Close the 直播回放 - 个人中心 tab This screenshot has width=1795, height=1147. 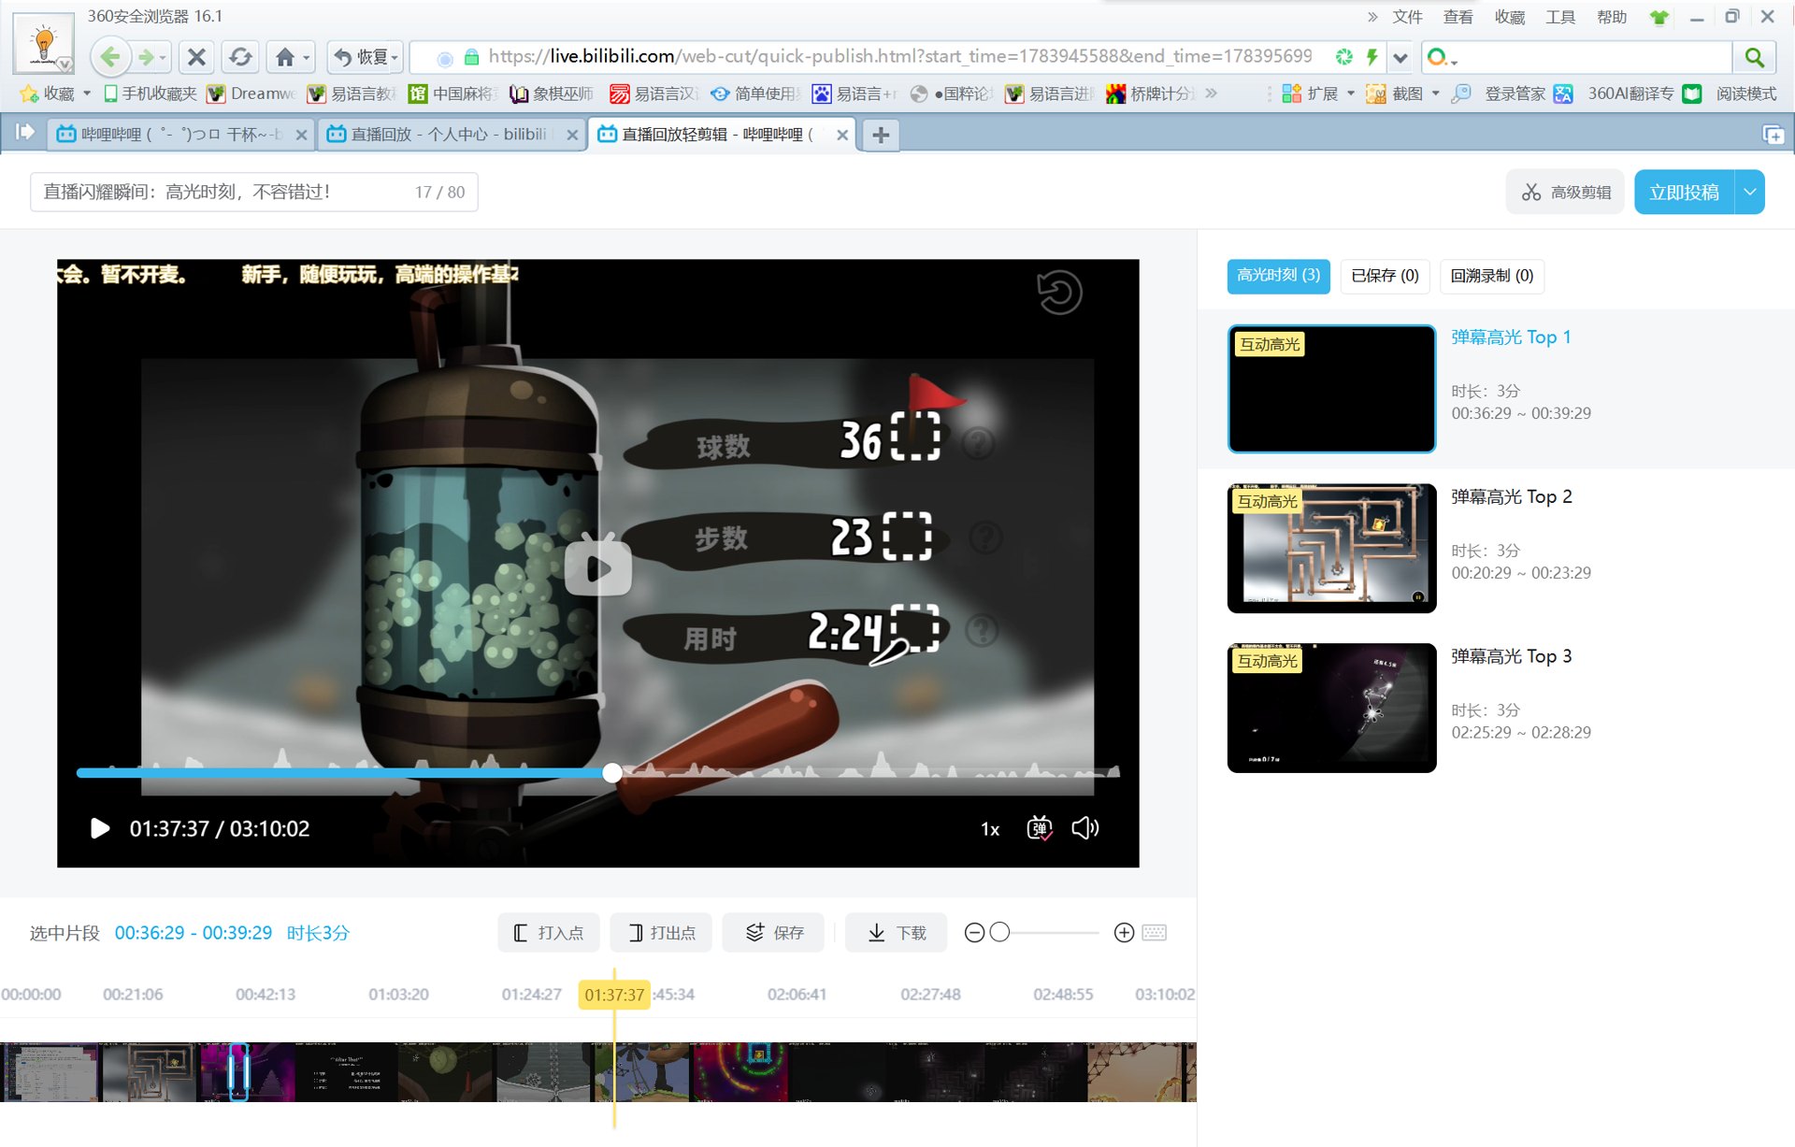click(572, 135)
